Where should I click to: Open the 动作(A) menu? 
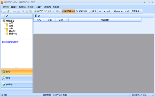pos(48,7)
